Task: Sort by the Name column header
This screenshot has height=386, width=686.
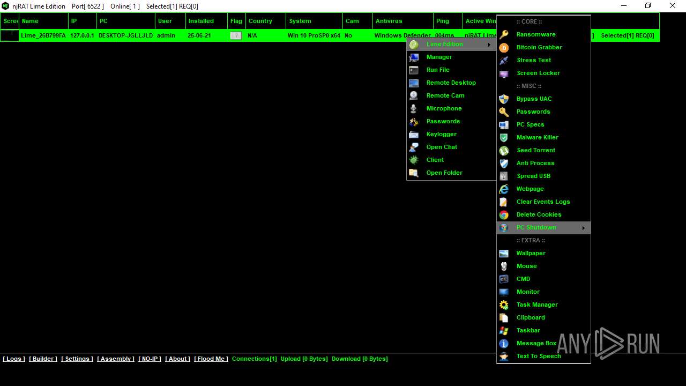Action: click(43, 21)
